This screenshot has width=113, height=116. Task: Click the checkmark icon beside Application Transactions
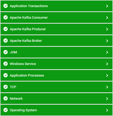click(6, 6)
